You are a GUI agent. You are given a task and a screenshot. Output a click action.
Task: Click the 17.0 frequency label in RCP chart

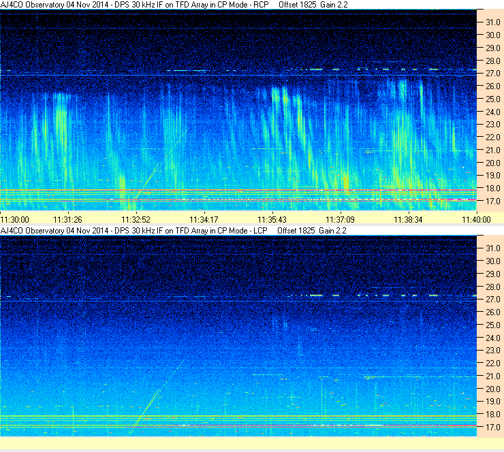click(x=492, y=201)
